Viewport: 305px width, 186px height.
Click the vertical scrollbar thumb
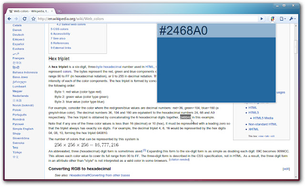click(x=296, y=47)
